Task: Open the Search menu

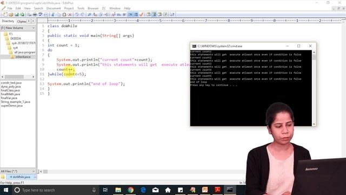Action: coord(38,9)
